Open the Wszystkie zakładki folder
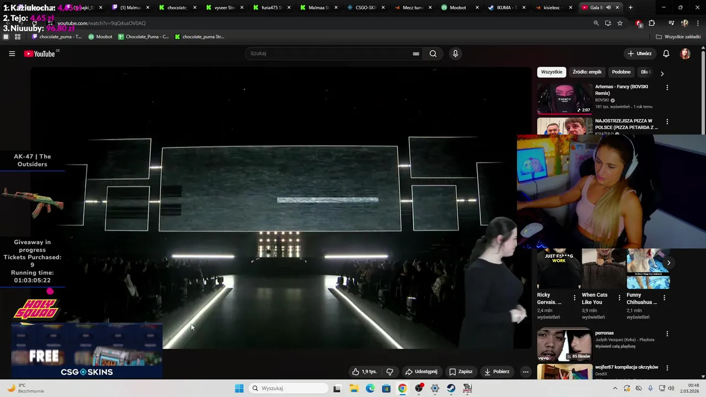Screen dimensions: 706x397 [678, 37]
